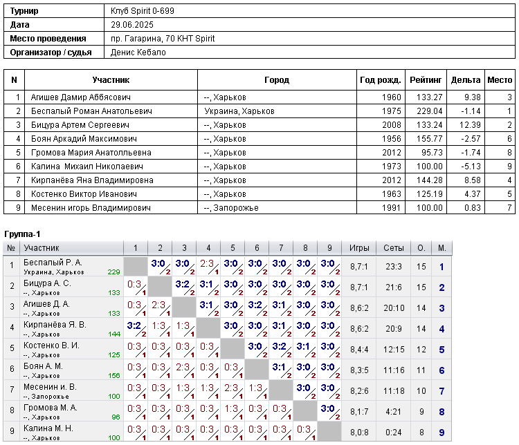The image size is (519, 445).
Task: Click birth year 1991
Action: tap(391, 208)
